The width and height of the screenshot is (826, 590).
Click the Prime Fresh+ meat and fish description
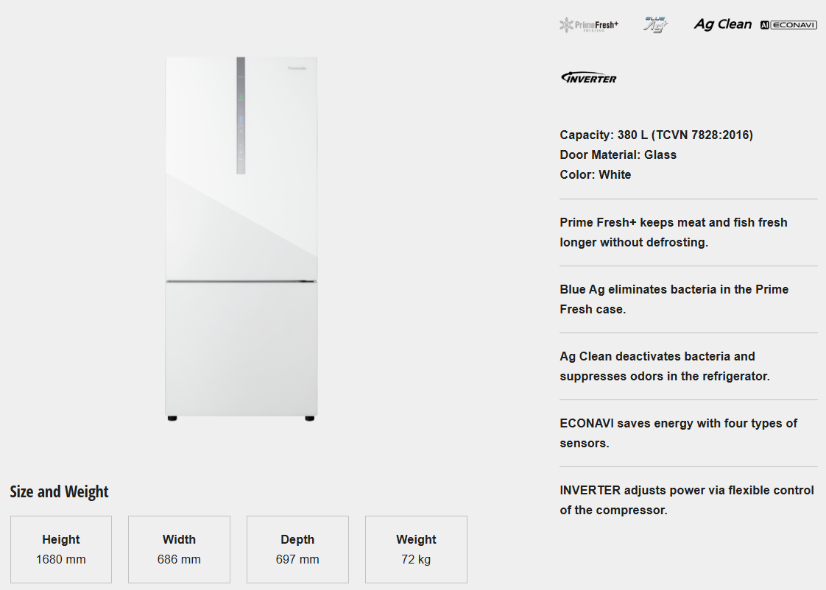tap(673, 232)
